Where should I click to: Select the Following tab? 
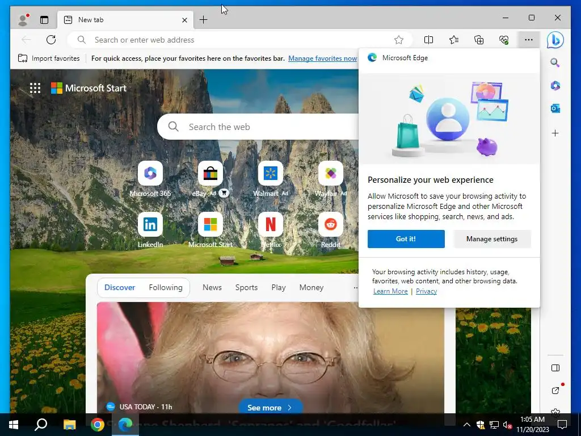click(x=166, y=287)
